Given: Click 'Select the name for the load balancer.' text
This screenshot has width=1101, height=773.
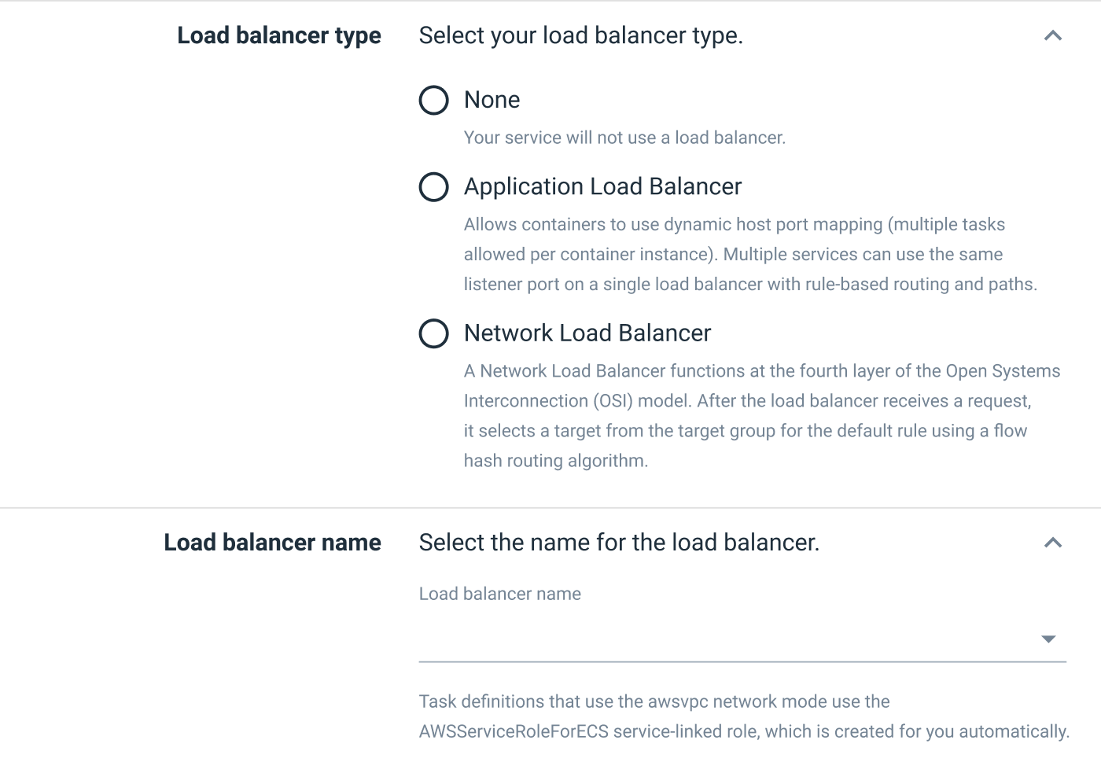Looking at the screenshot, I should tap(619, 543).
